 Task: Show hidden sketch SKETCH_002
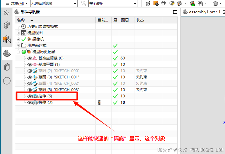30,83
